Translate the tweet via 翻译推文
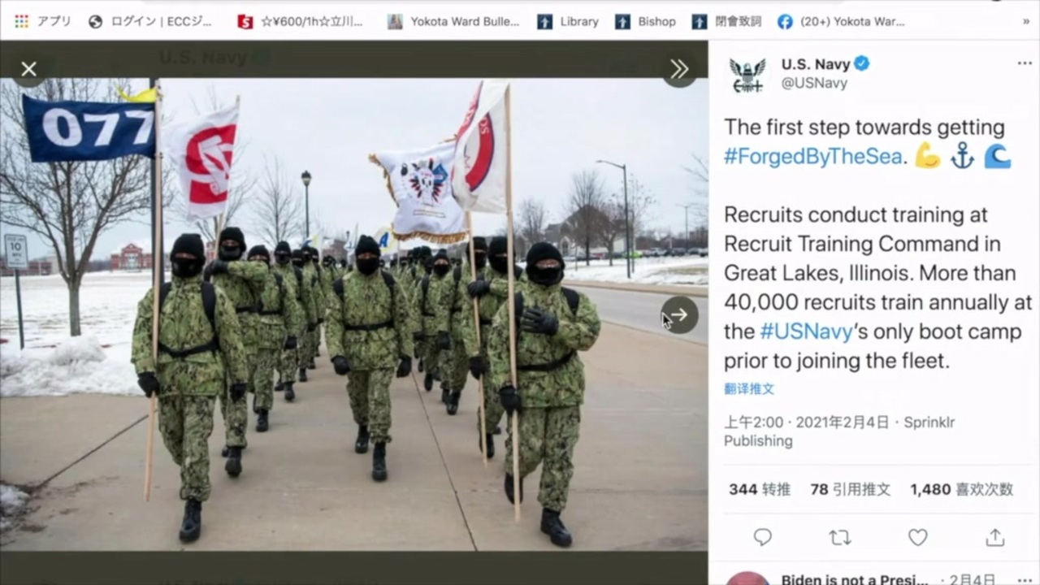Viewport: 1040px width, 585px height. 749,388
